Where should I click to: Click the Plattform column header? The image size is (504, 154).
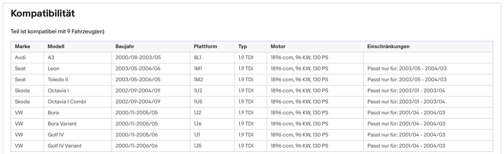[x=205, y=46]
